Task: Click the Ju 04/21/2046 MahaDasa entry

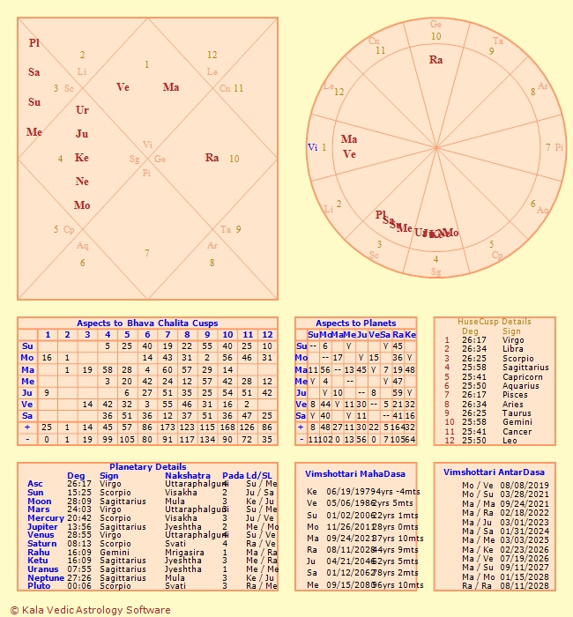Action: click(x=362, y=561)
